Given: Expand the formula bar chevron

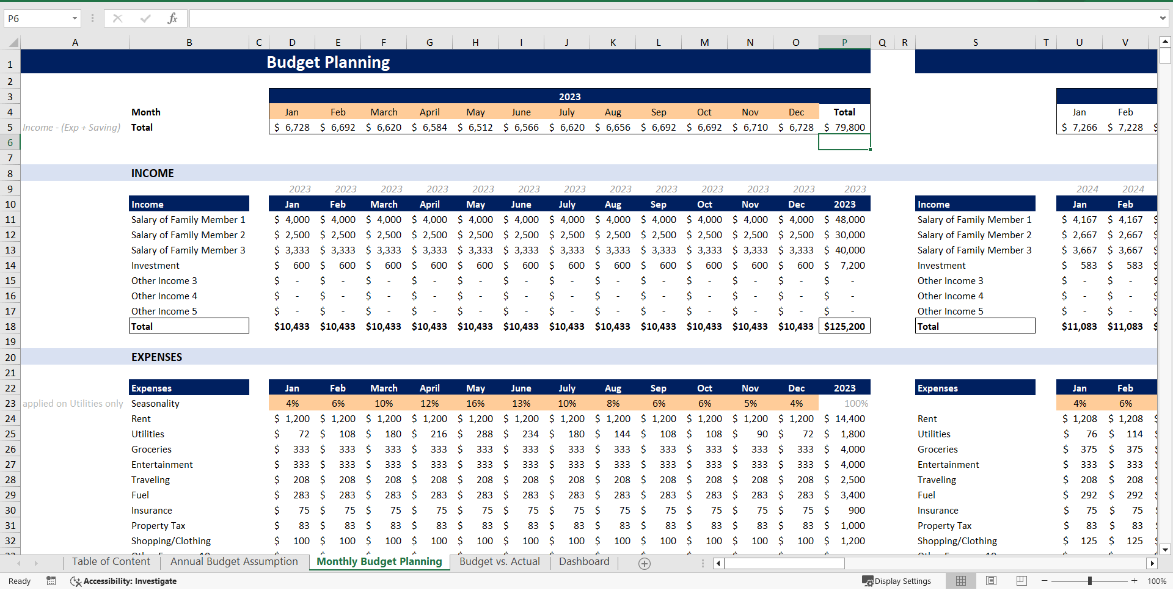Looking at the screenshot, I should point(1163,18).
